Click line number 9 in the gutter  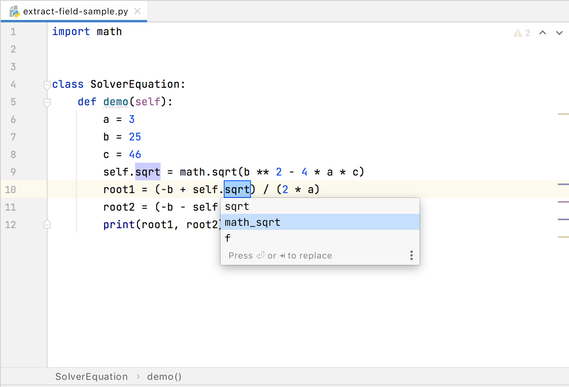coord(13,172)
